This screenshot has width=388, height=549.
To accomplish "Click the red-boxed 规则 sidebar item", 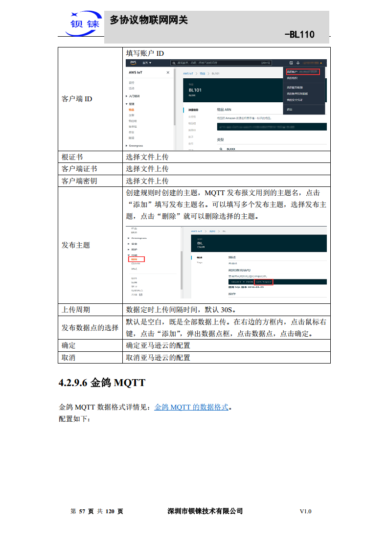I will pyautogui.click(x=136, y=259).
